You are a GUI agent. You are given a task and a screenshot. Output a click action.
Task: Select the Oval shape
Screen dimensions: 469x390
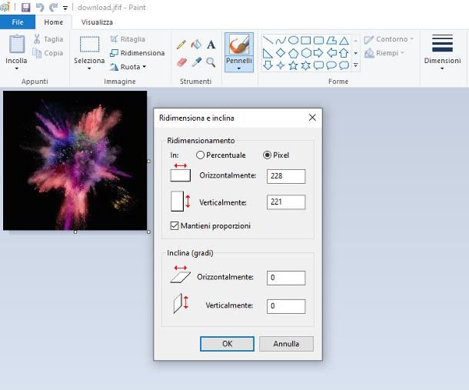click(x=293, y=40)
